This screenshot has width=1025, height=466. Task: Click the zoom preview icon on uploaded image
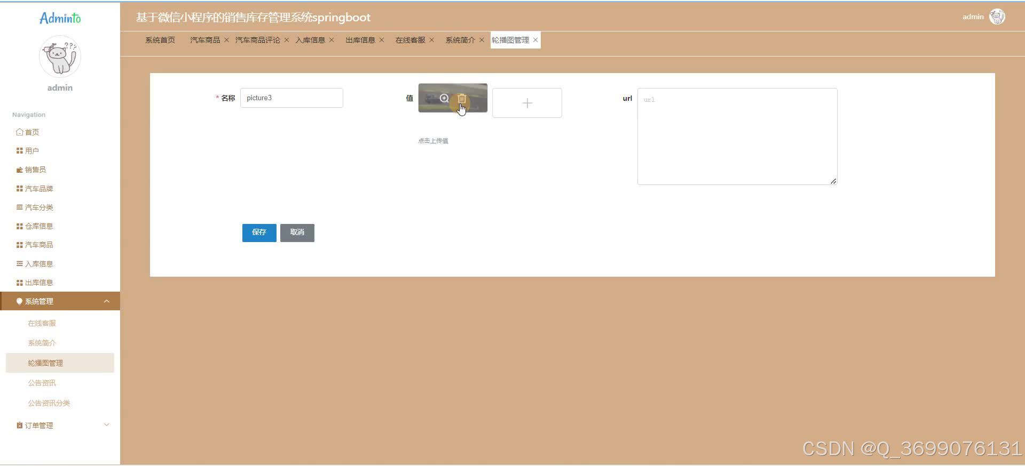coord(444,99)
